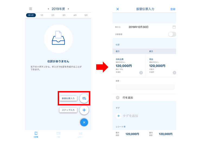Open the 仕訳帳 bottom navigation tab

(x=36, y=134)
